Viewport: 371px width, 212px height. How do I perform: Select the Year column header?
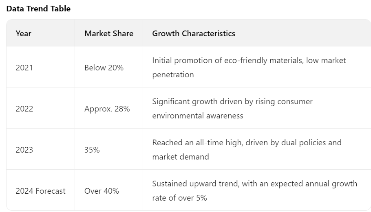[x=23, y=33]
